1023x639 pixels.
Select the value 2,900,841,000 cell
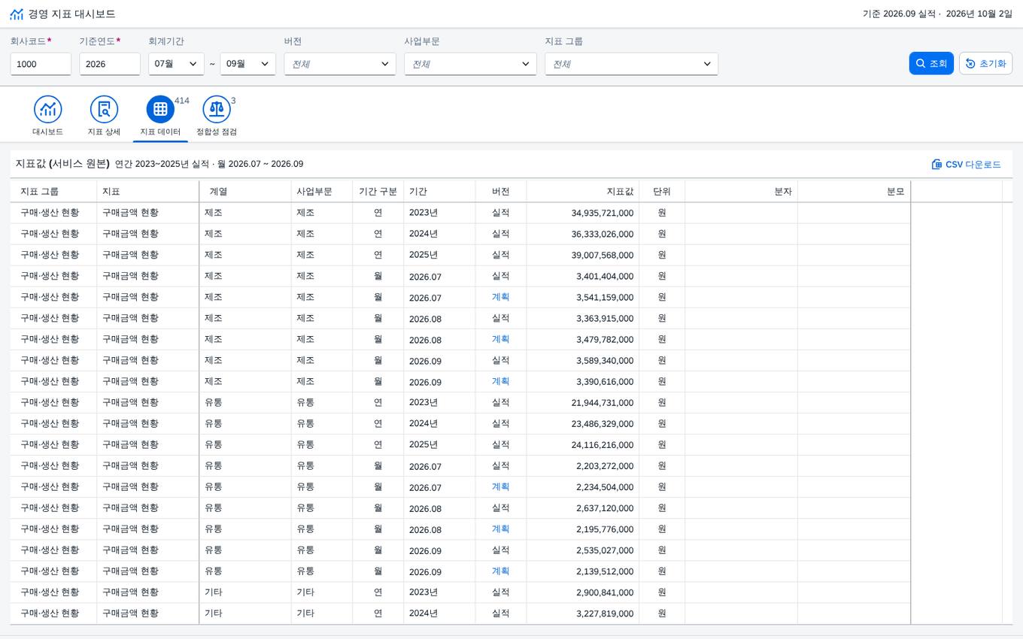click(x=583, y=592)
